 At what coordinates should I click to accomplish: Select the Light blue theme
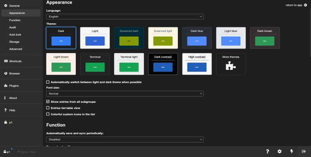pos(231,38)
